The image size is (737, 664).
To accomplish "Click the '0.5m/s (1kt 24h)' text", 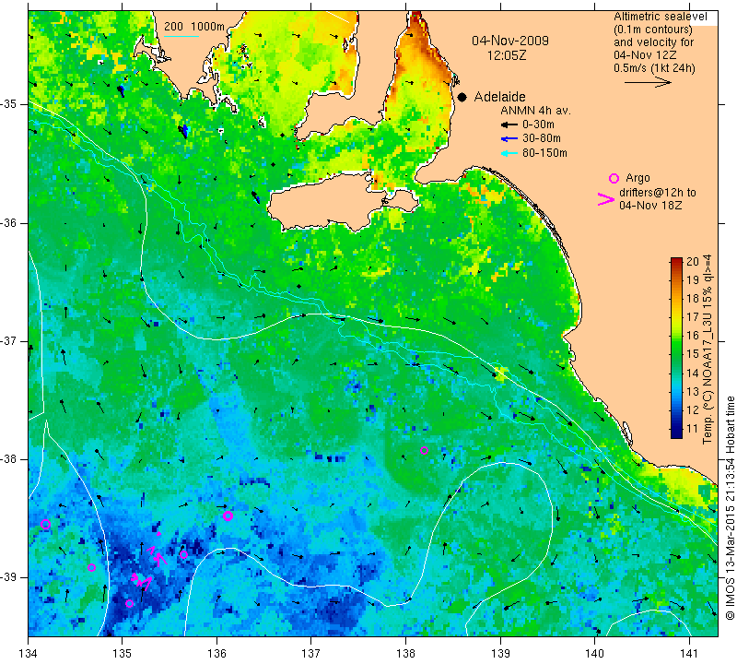I will [654, 68].
